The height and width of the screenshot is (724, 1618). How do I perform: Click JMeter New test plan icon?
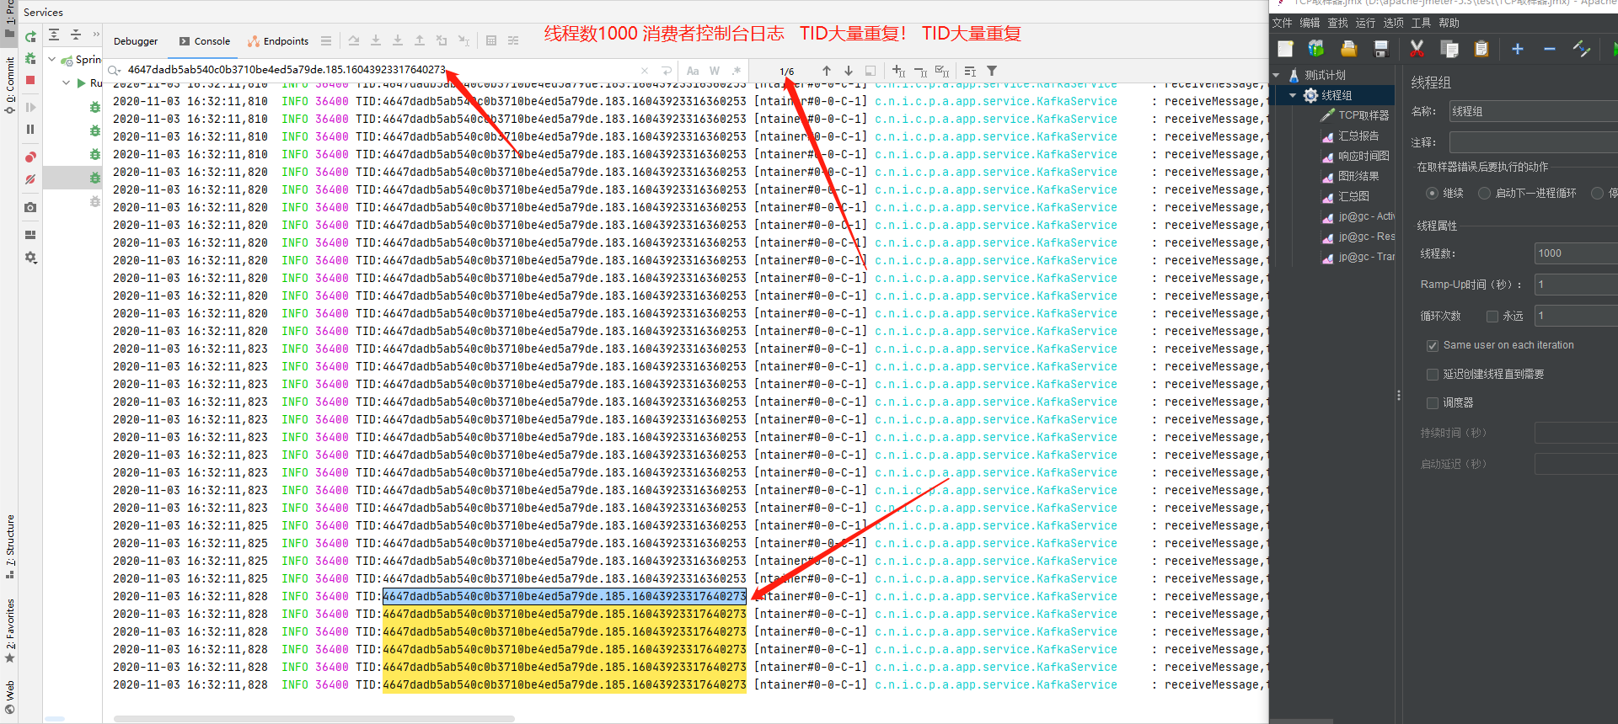pyautogui.click(x=1285, y=49)
